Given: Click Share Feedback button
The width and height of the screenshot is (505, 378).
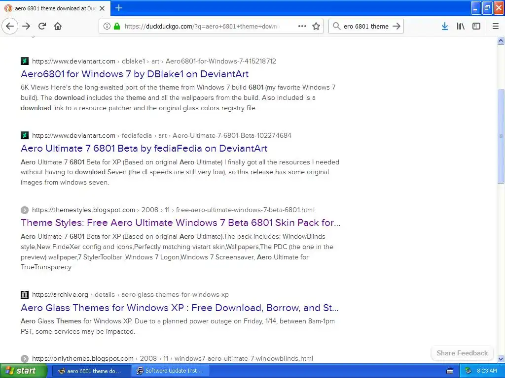Looking at the screenshot, I should point(462,353).
